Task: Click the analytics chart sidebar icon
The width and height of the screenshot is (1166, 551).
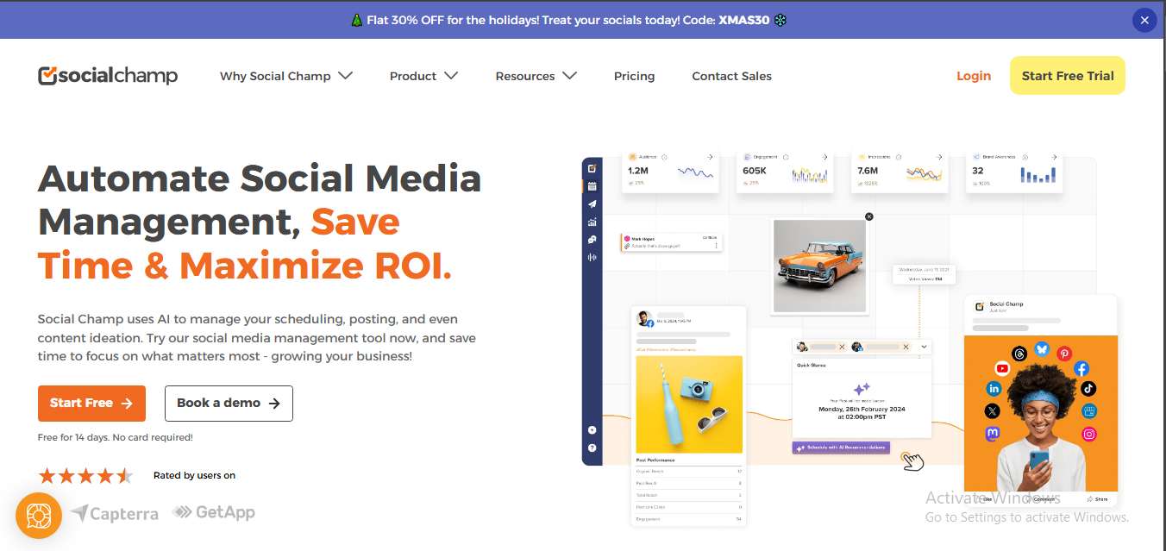Action: point(592,222)
